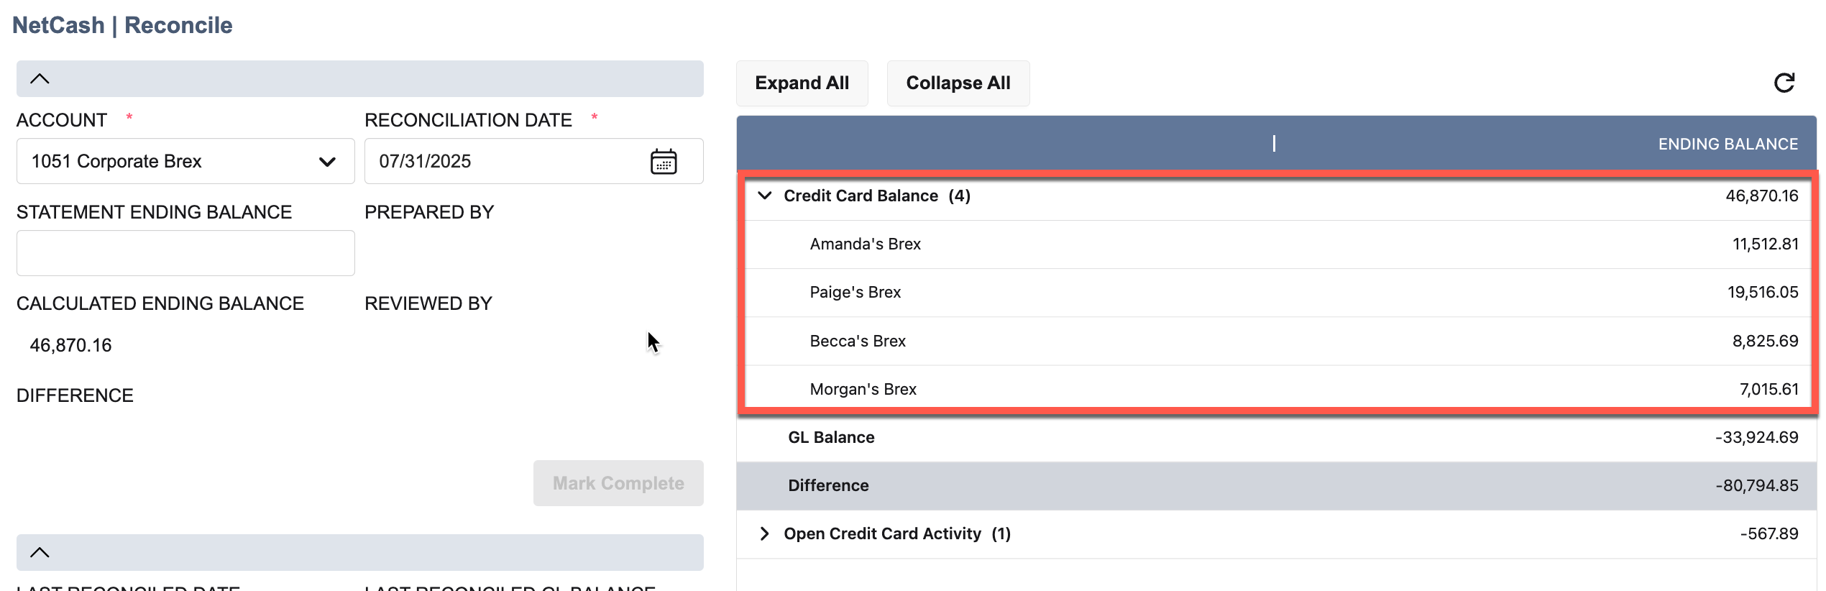
Task: Collapse the top reconcile form section
Action: [40, 79]
